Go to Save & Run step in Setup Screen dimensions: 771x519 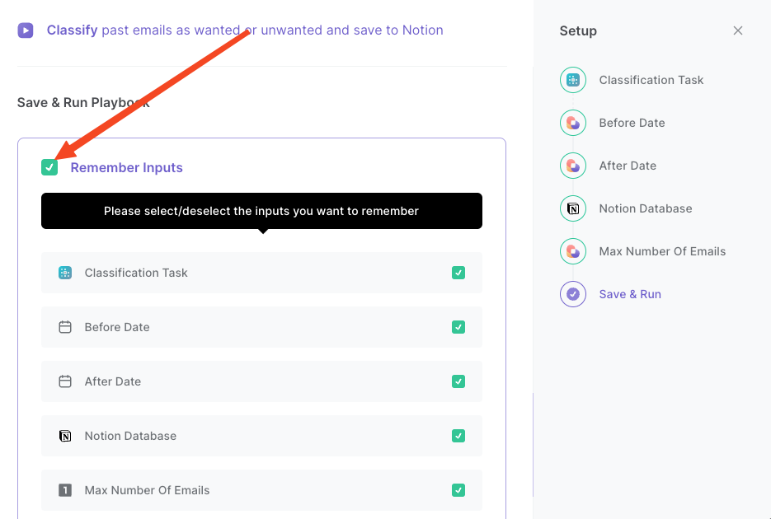pos(630,294)
